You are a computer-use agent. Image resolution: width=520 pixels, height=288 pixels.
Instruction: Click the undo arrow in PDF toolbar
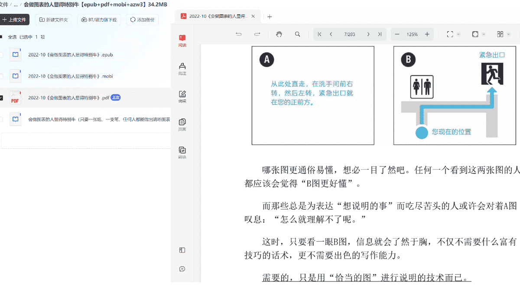coord(238,34)
